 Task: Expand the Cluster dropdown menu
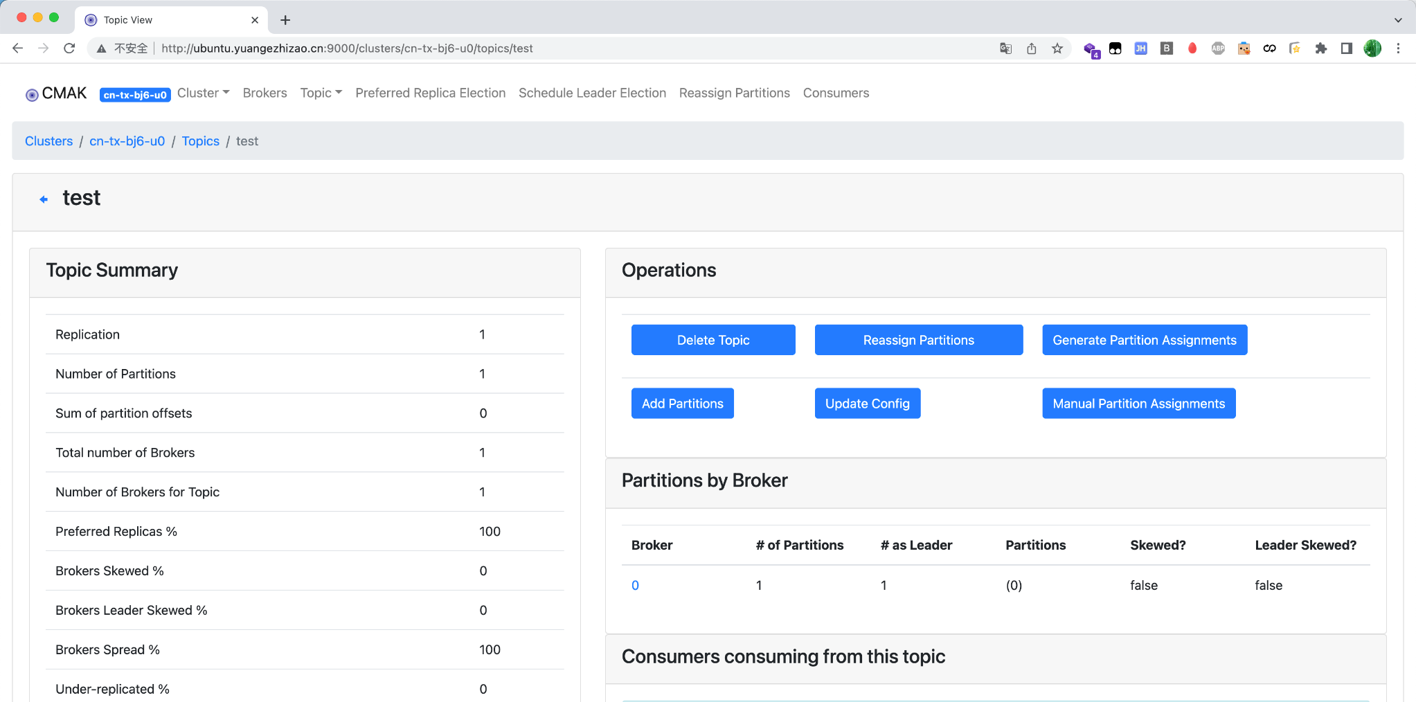coord(203,93)
